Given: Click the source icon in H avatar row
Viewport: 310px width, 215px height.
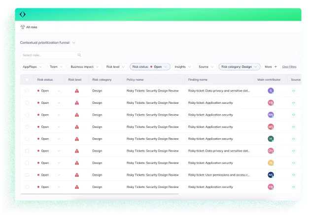Looking at the screenshot, I should click(294, 139).
